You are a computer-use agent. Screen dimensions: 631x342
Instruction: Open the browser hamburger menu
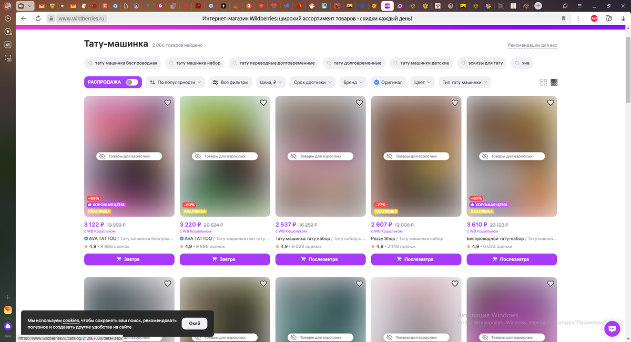[580, 6]
